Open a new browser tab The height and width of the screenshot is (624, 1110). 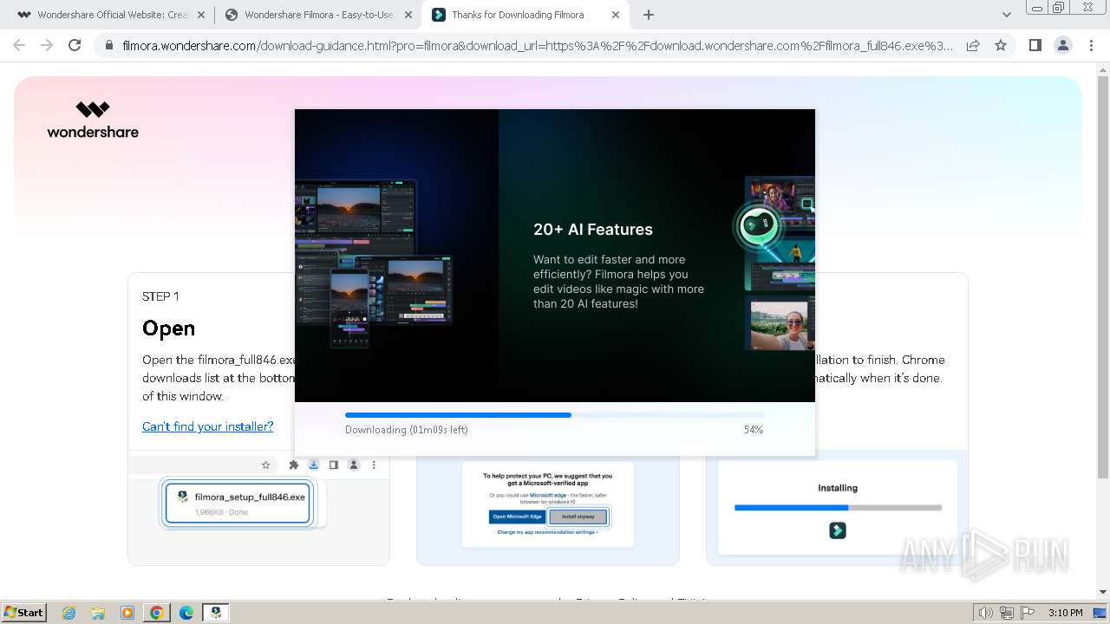(649, 15)
